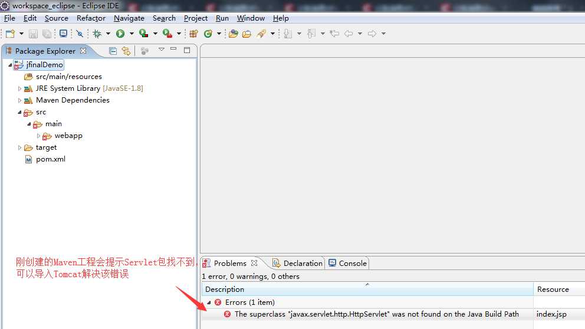
Task: Open the Refactor menu
Action: click(91, 18)
